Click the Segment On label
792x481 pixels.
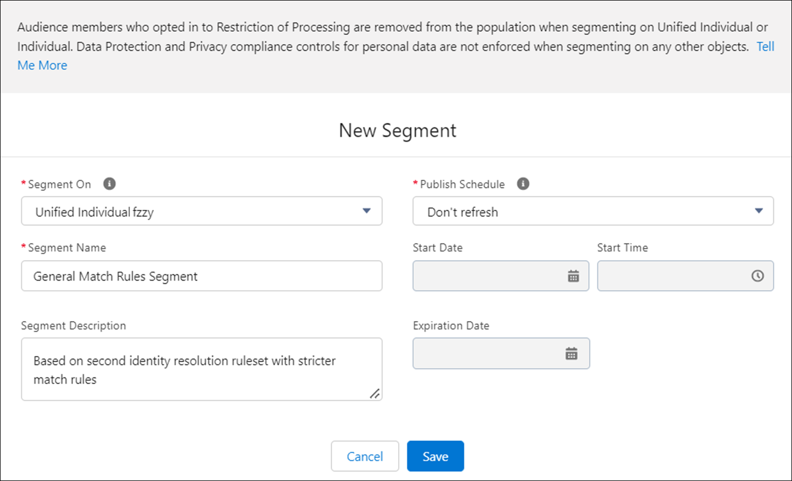pos(59,184)
